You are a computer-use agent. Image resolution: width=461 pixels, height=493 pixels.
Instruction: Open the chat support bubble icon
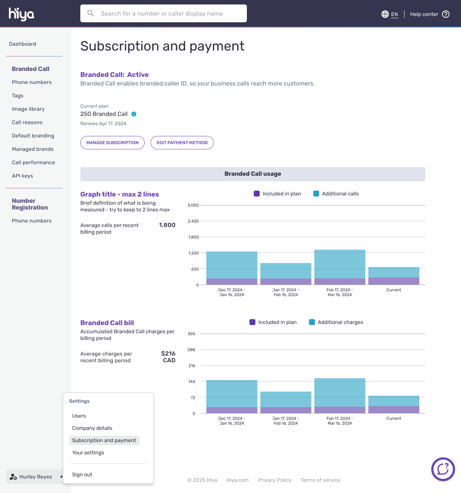443,469
